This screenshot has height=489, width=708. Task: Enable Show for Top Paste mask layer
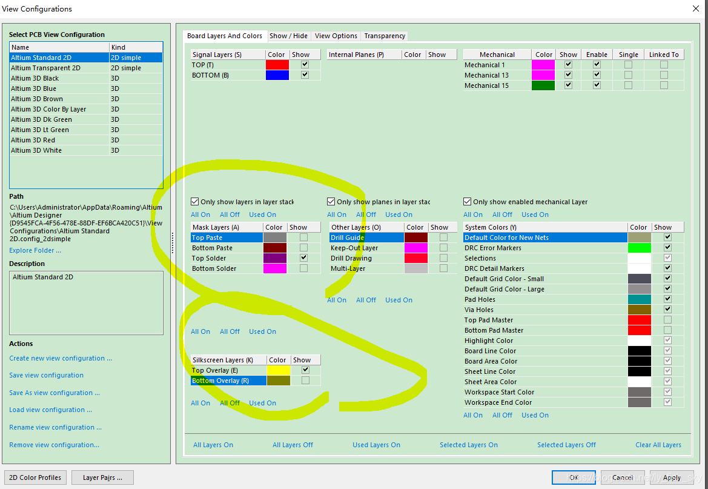[304, 238]
